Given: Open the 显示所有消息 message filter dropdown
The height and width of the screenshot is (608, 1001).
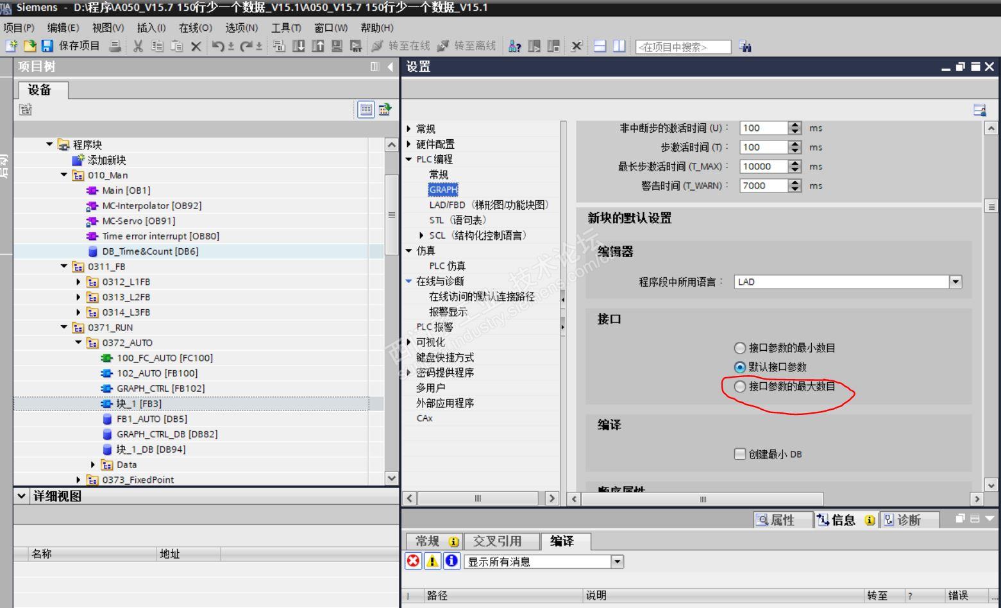Looking at the screenshot, I should (x=617, y=562).
